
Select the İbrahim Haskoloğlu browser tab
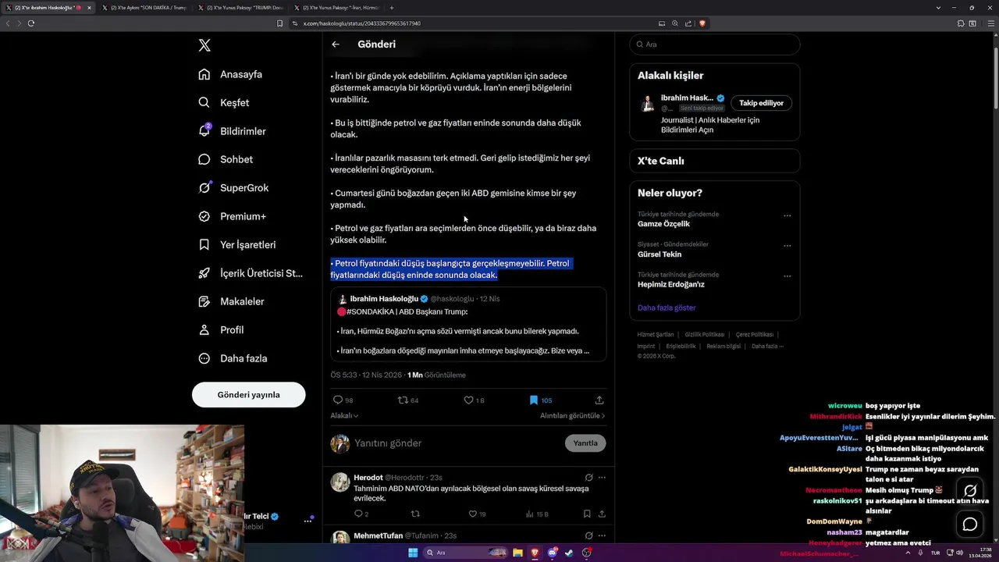(48, 8)
